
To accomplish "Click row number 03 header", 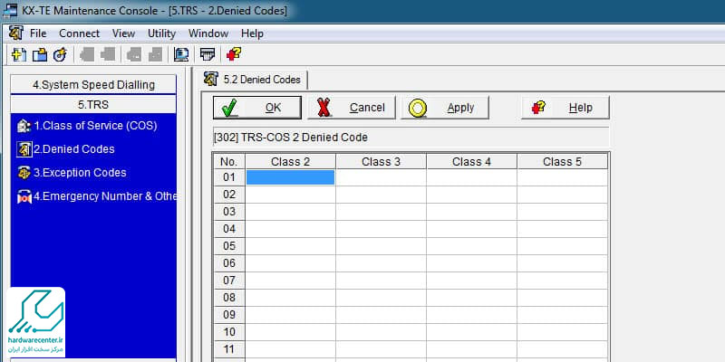I will click(229, 212).
